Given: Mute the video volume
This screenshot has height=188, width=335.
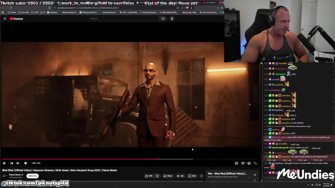Looking at the screenshot, I should 26,163.
